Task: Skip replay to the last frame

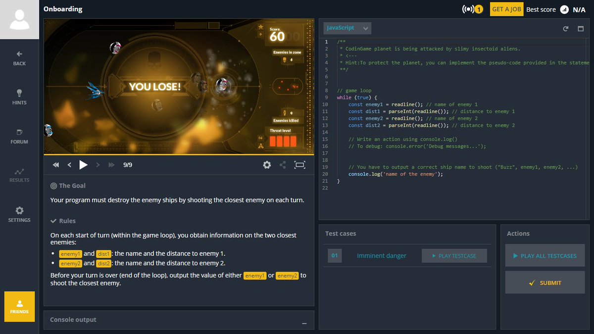Action: 111,165
